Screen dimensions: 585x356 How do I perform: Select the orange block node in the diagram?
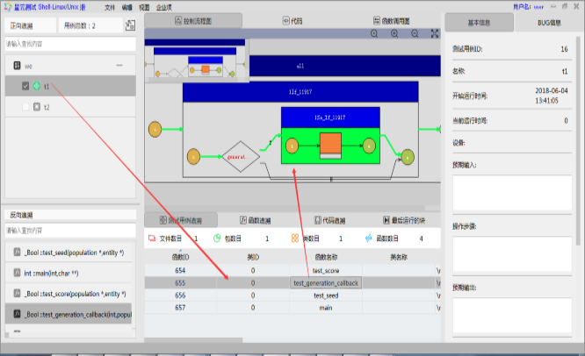point(330,146)
